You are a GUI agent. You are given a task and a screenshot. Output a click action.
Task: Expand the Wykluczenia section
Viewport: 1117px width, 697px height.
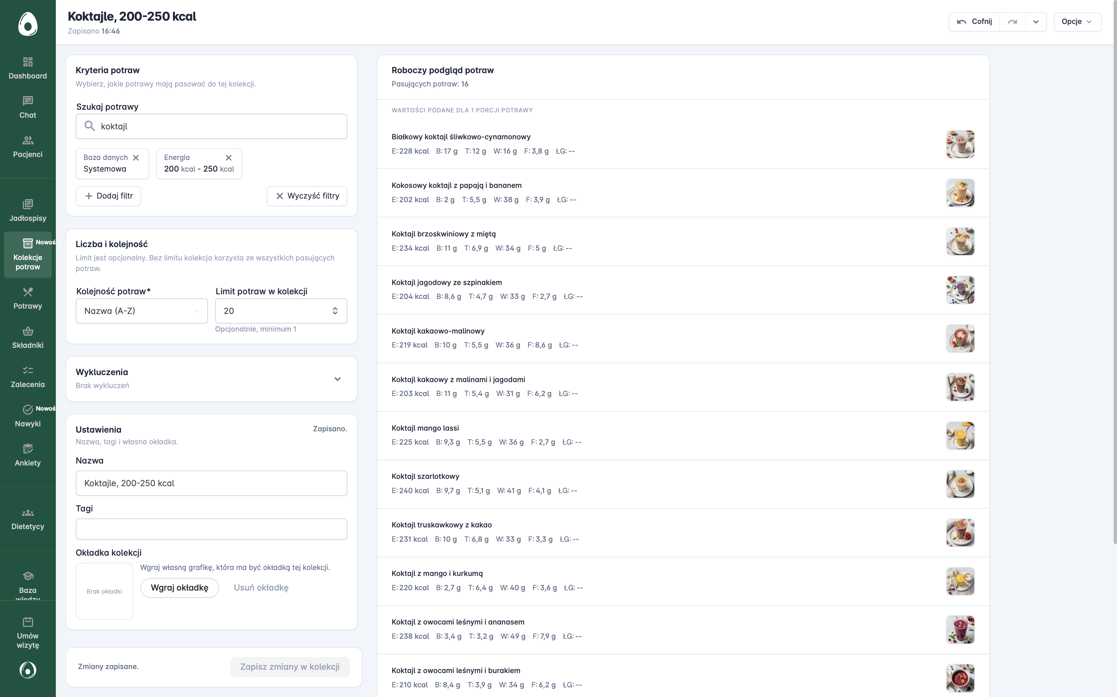pyautogui.click(x=337, y=379)
